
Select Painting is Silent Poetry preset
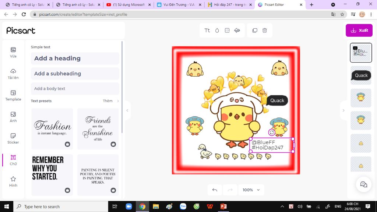98,175
